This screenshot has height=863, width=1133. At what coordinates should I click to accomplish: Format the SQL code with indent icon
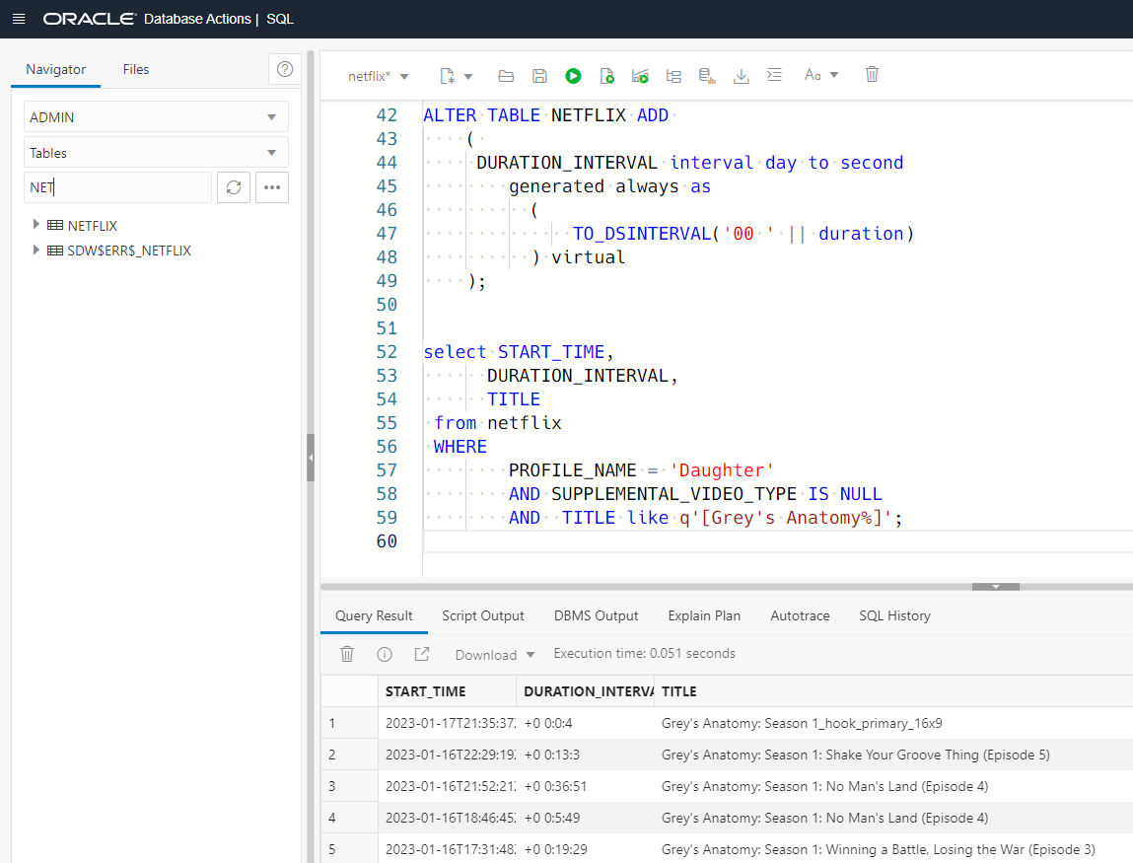[774, 74]
